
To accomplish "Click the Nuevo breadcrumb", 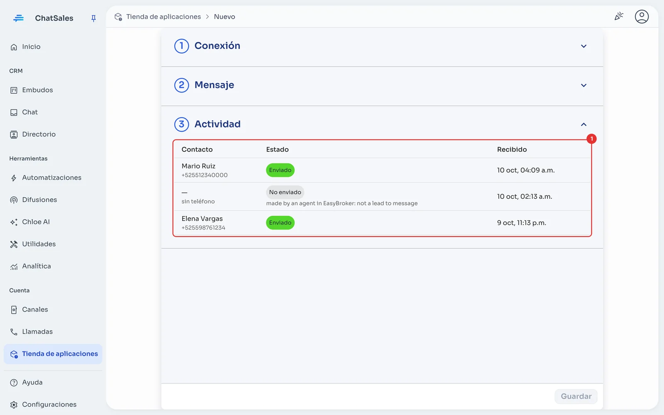I will click(x=225, y=17).
